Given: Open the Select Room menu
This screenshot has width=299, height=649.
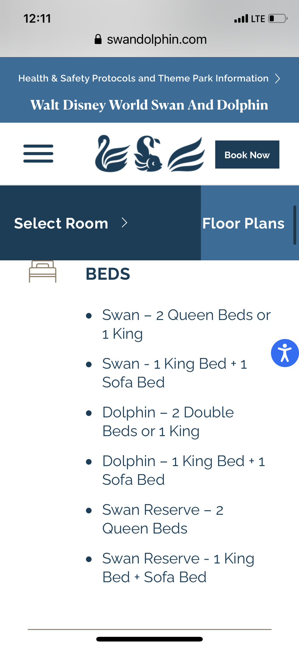Looking at the screenshot, I should coord(61,224).
